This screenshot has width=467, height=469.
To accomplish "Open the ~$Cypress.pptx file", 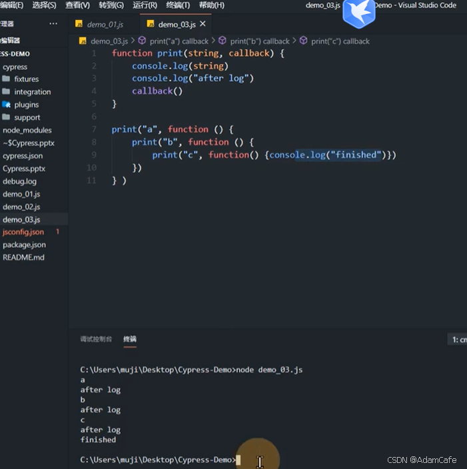I will pos(29,143).
